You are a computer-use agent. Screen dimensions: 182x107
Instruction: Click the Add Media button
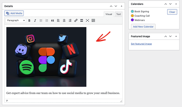pos(14,13)
